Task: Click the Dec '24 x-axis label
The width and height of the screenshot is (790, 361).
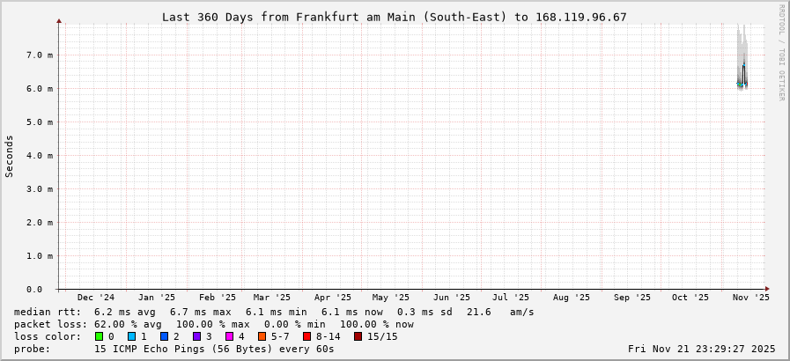Action: coord(95,298)
